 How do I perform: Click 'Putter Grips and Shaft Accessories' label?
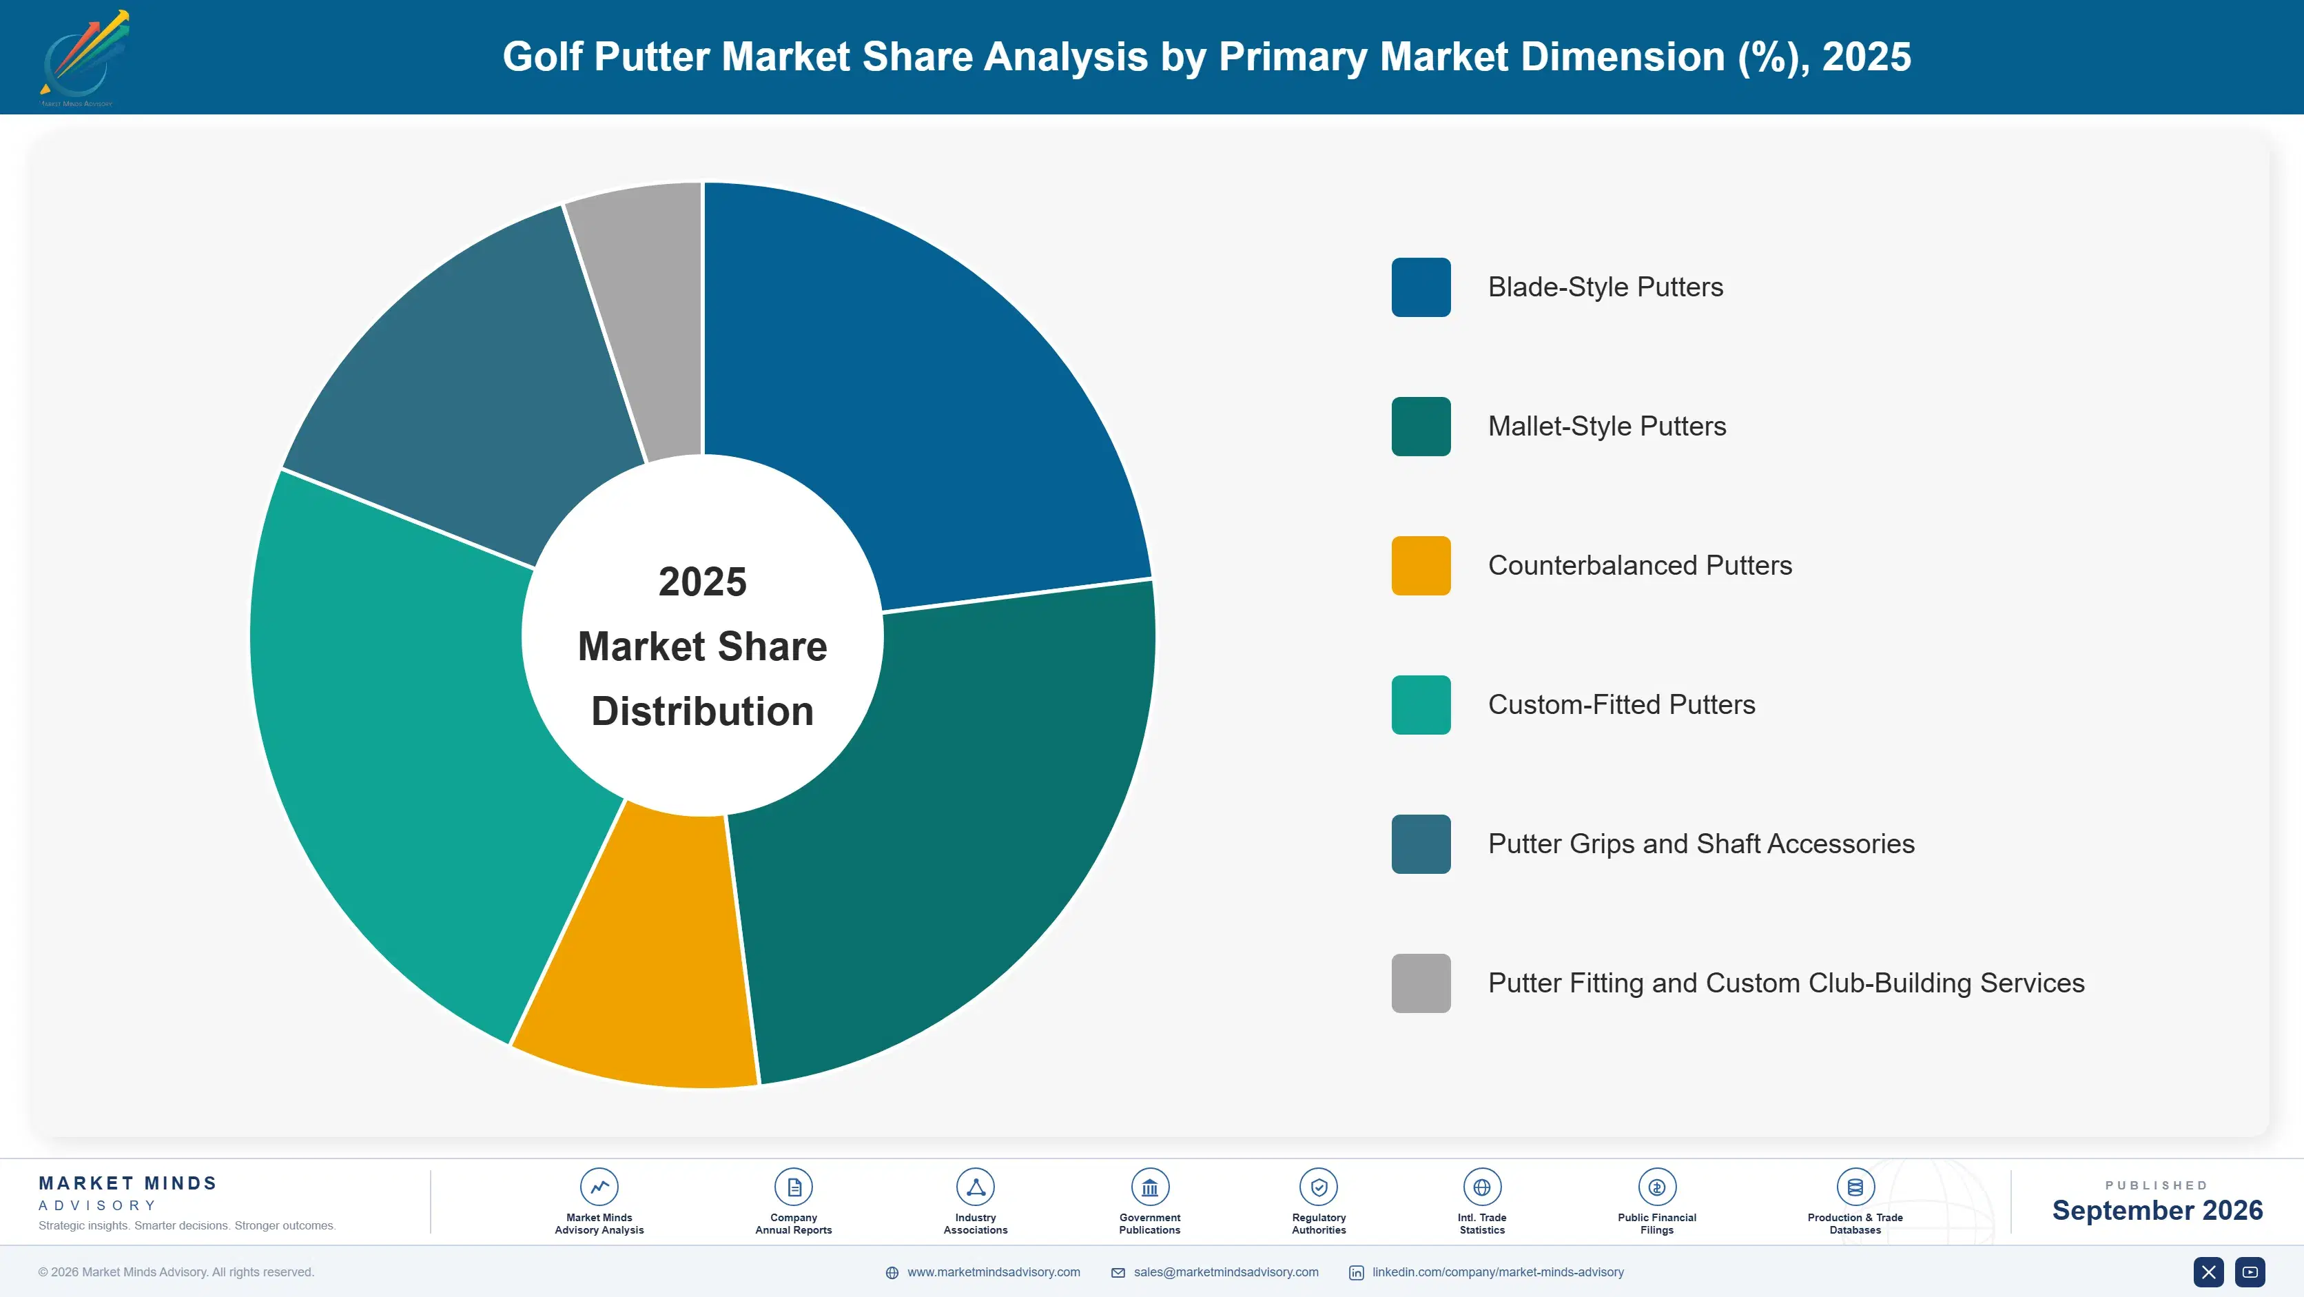[1701, 844]
